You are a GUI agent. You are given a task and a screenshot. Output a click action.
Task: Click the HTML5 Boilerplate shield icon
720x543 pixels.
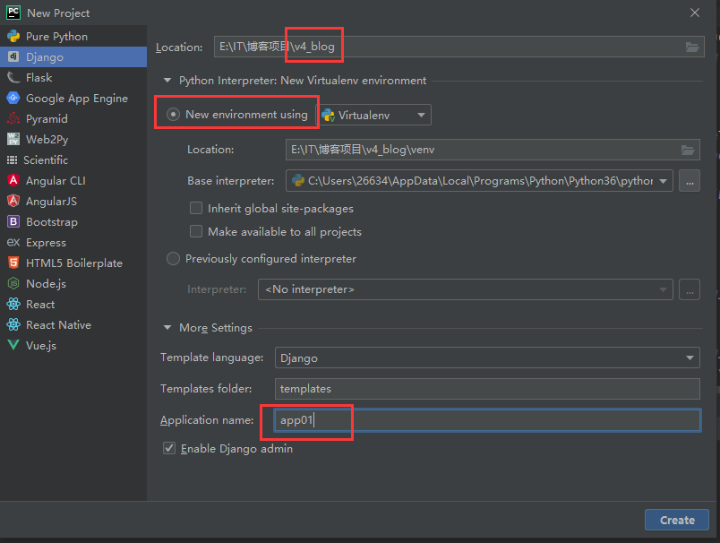[13, 263]
